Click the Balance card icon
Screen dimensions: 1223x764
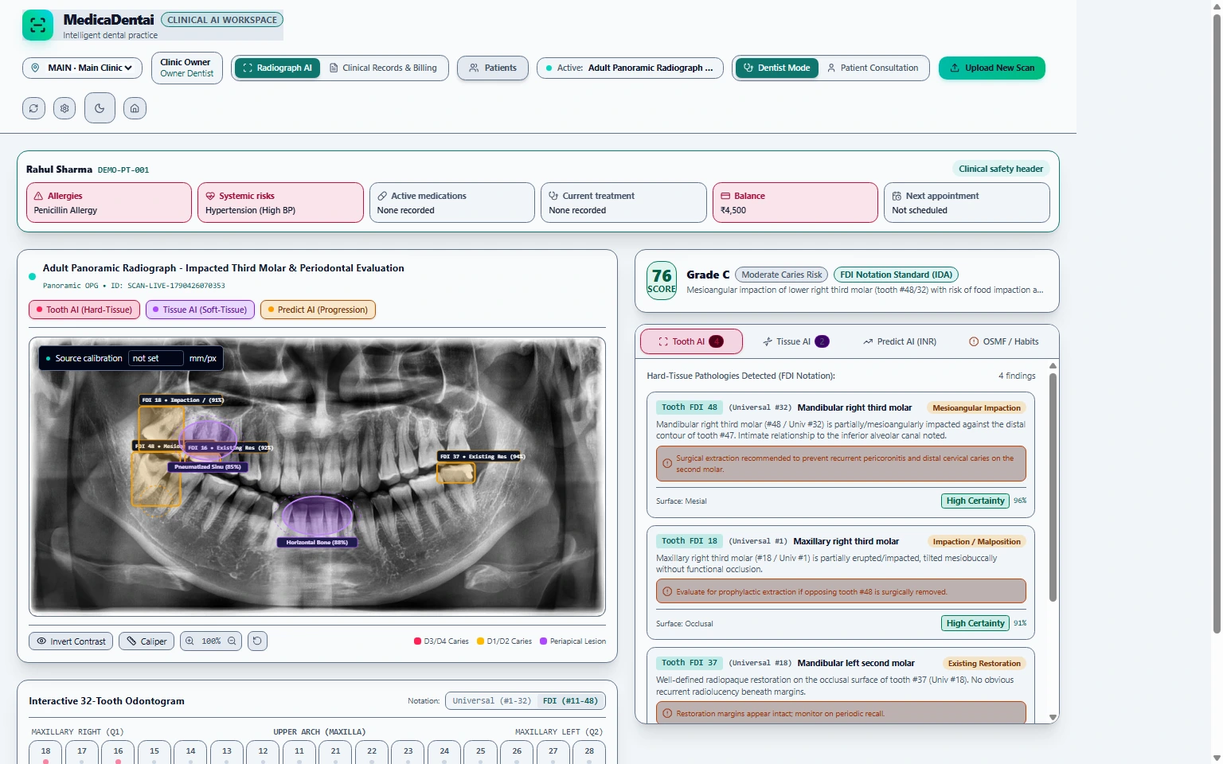[x=725, y=196]
